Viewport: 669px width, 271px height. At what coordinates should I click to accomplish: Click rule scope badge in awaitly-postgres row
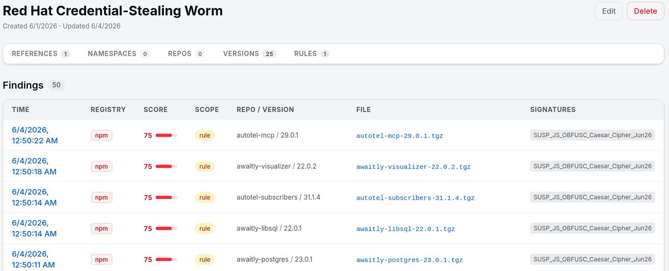[205, 260]
